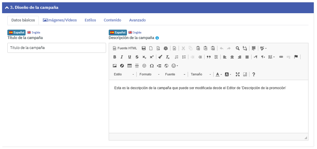Open the Preview icon in toolbar

click(x=158, y=48)
